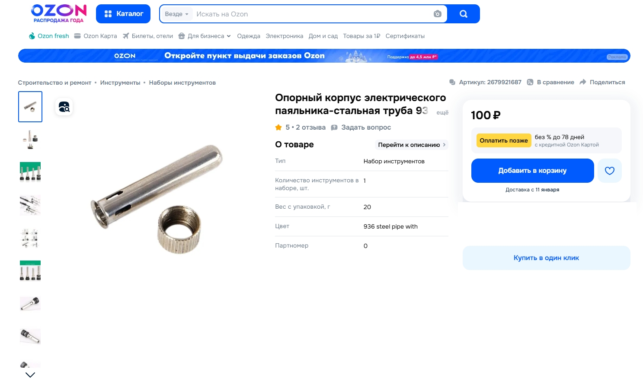
Task: Open the similar-items visual search icon
Action: (64, 107)
